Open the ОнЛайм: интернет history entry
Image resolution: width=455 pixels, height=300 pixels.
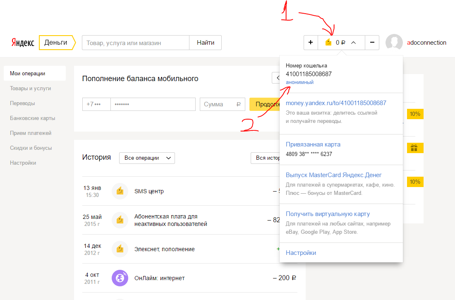click(x=190, y=278)
